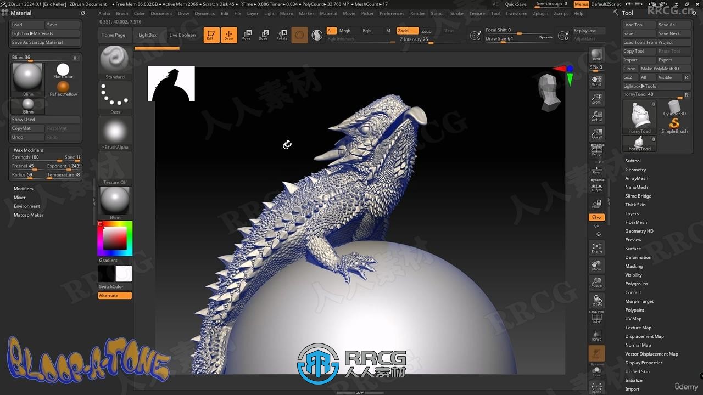Toggle the Alternate color button
The image size is (703, 395).
tap(115, 296)
